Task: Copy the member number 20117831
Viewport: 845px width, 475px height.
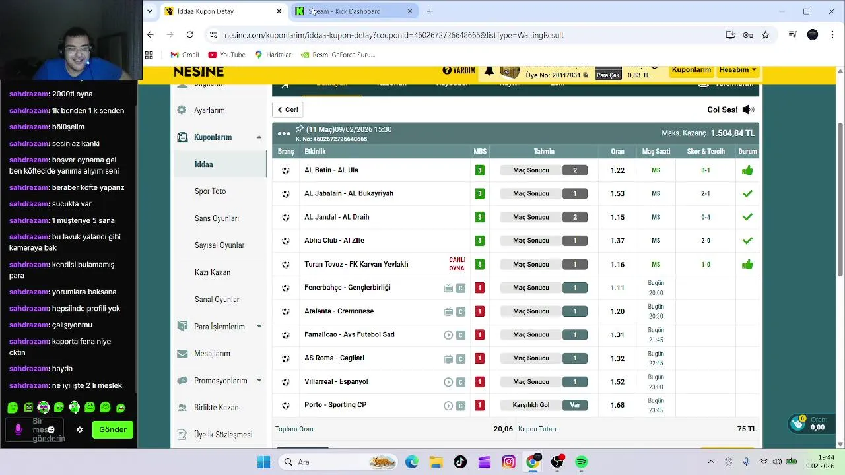Action: click(586, 75)
